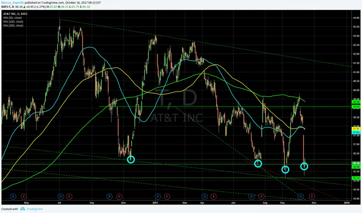Click the earnings E marker above May label
362x213 pixels.
[x=24, y=196]
